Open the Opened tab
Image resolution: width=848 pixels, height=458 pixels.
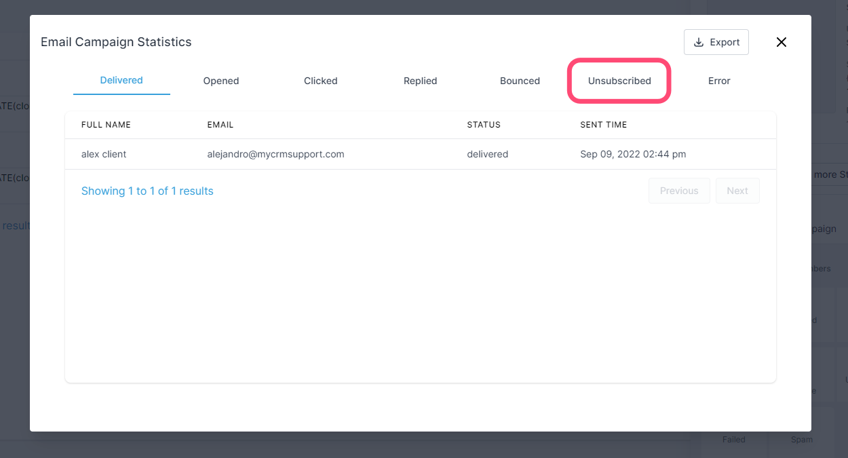tap(221, 81)
